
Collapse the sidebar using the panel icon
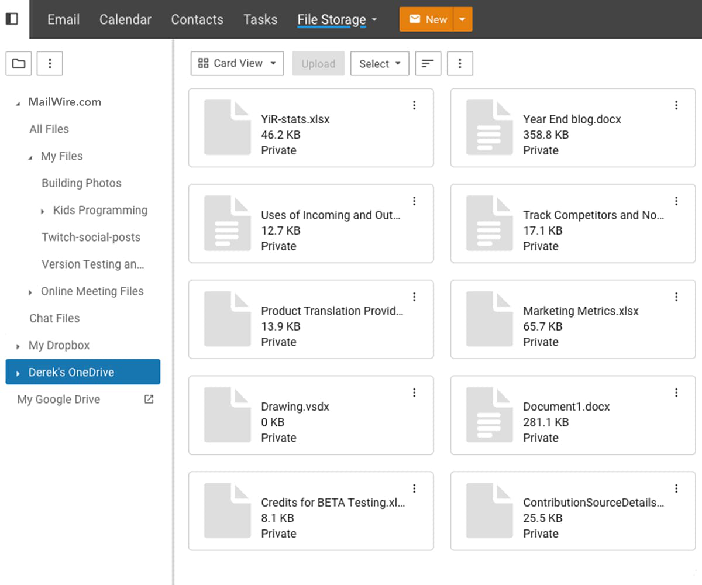[x=11, y=19]
